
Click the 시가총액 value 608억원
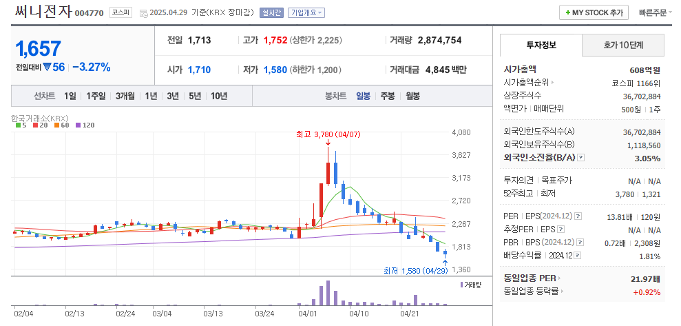[x=645, y=70]
